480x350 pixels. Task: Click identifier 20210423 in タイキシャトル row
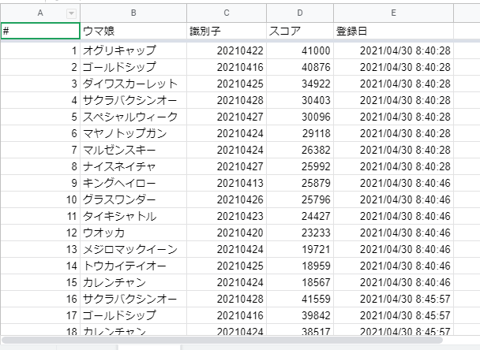(x=227, y=216)
